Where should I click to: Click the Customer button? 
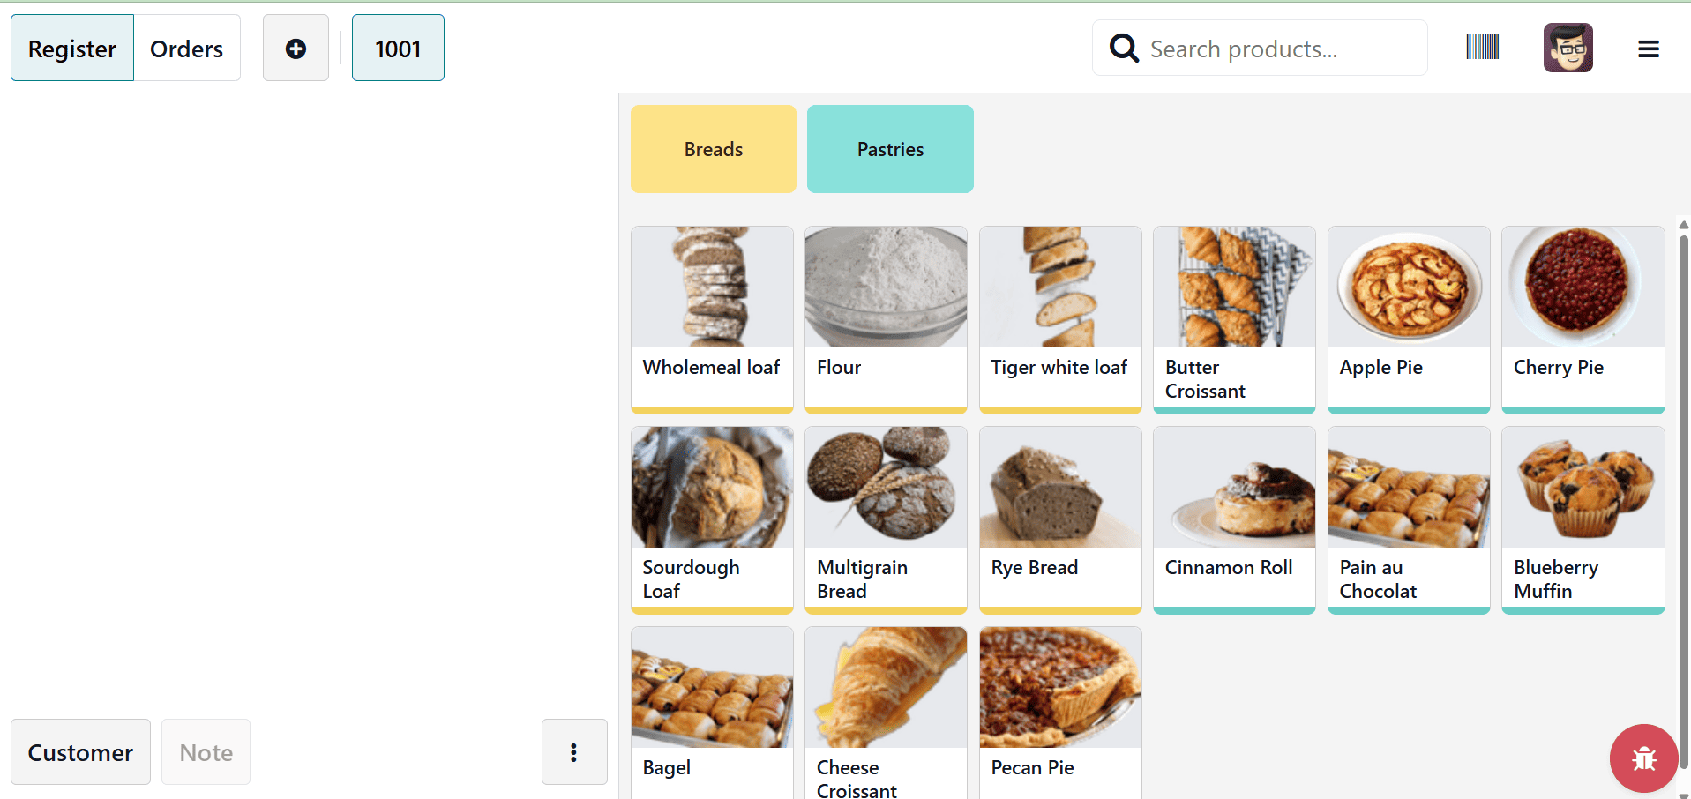coord(79,751)
